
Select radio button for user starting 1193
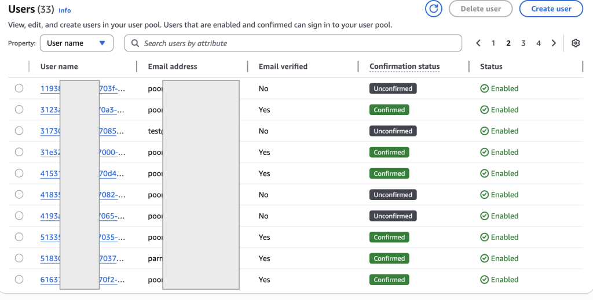pos(19,88)
